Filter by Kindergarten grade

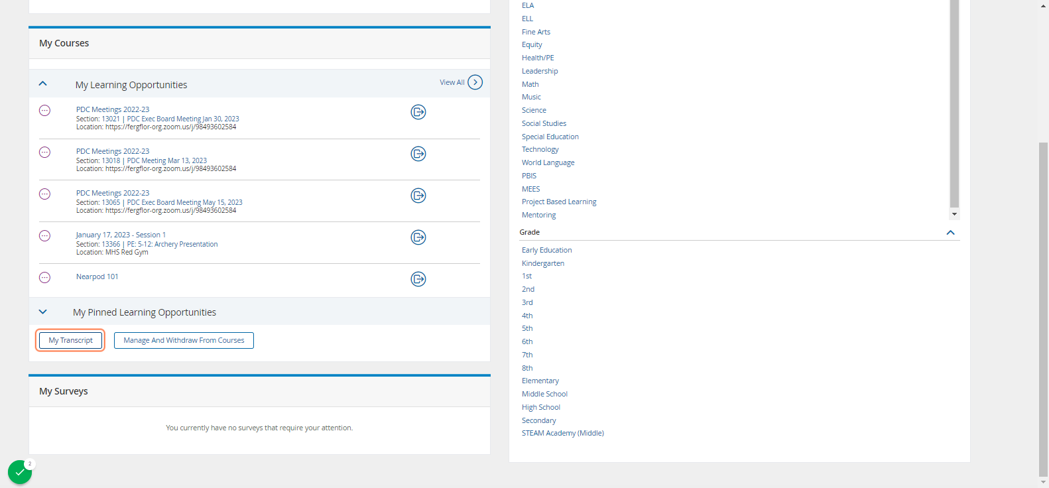[543, 263]
